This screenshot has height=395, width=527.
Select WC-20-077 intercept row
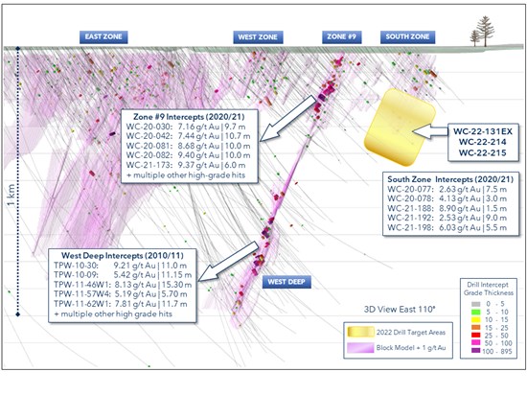[447, 189]
